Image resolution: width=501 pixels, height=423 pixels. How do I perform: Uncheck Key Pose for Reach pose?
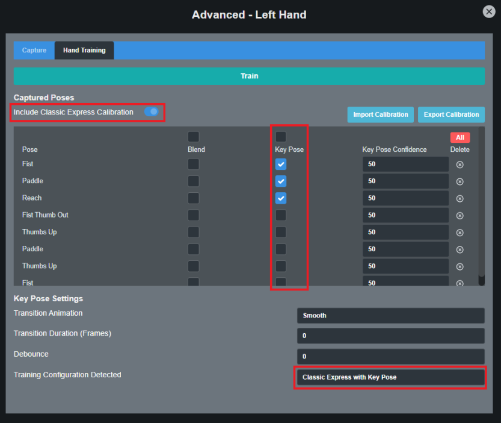[281, 198]
